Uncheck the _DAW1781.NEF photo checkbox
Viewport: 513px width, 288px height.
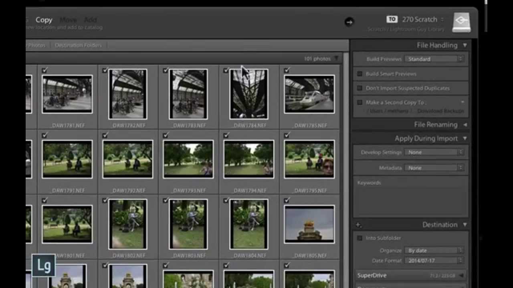coord(44,70)
